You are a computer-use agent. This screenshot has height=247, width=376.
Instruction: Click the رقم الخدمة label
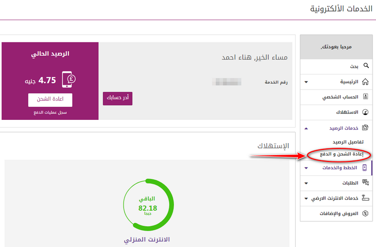pos(276,82)
